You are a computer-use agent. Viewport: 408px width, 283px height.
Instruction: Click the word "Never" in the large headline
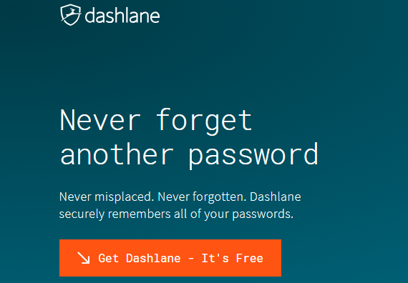100,120
